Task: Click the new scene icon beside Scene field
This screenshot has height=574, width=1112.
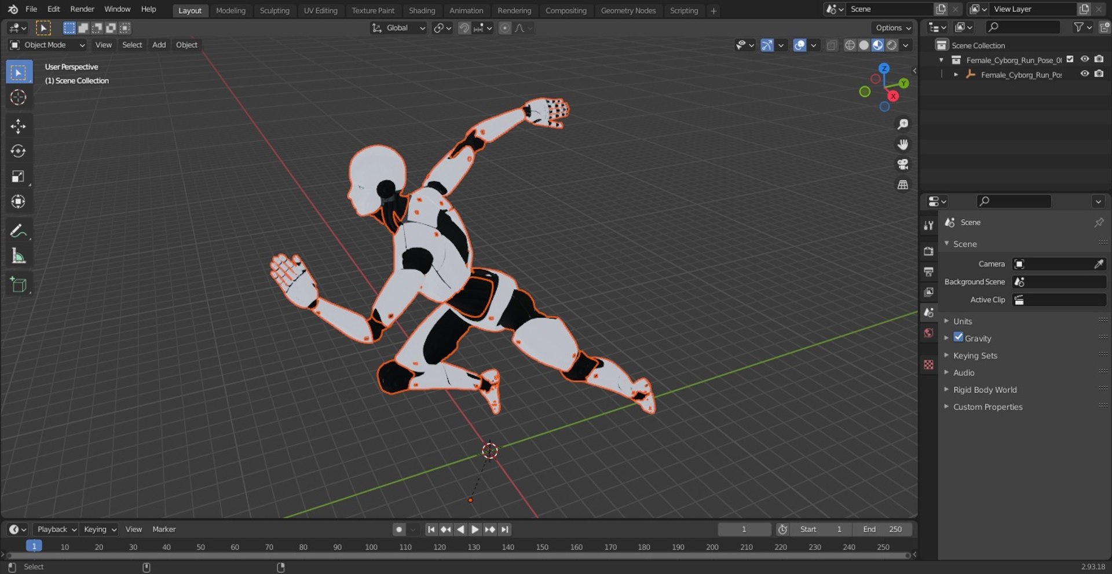Action: coord(941,9)
